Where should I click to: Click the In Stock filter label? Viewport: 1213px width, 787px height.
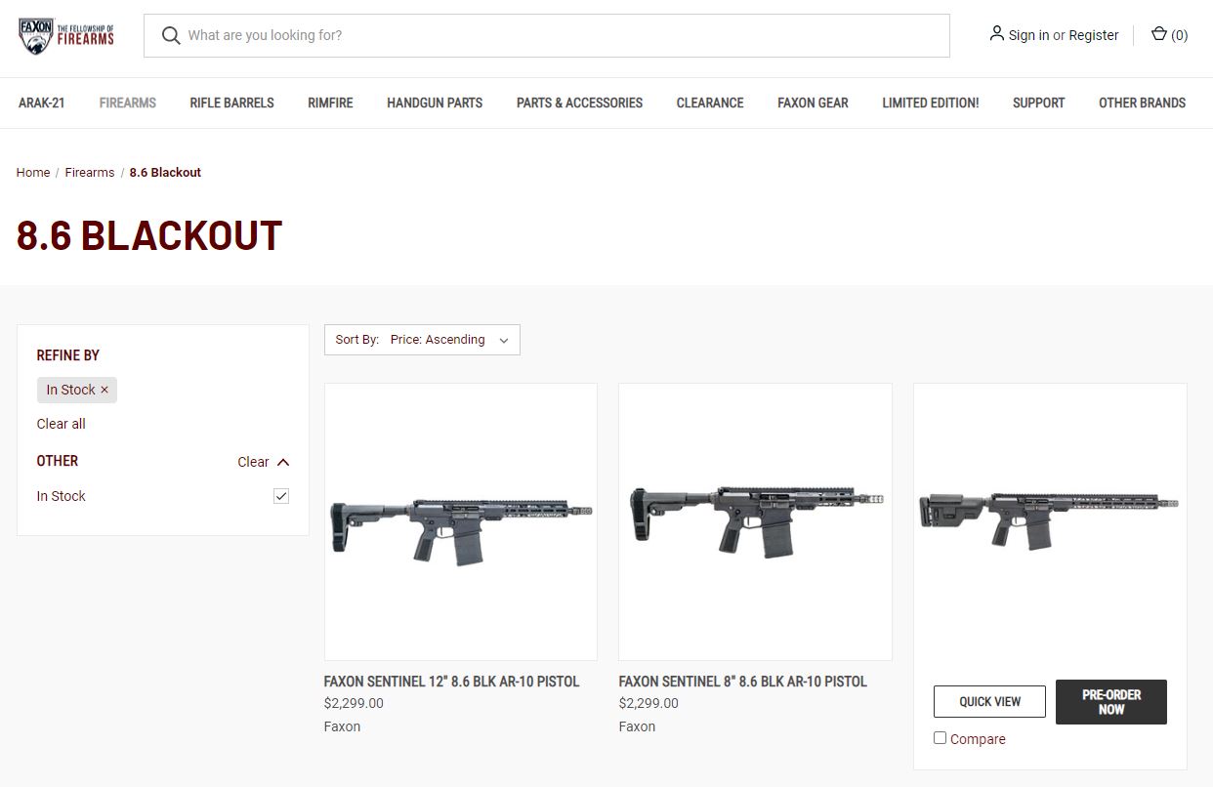pos(62,496)
